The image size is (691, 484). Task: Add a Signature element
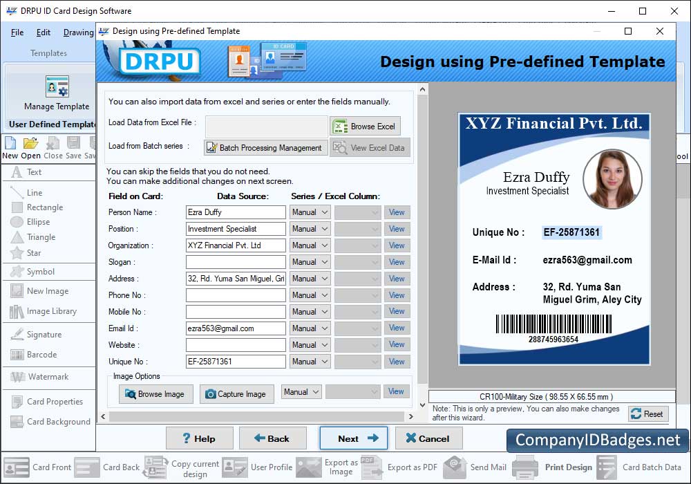tap(36, 335)
